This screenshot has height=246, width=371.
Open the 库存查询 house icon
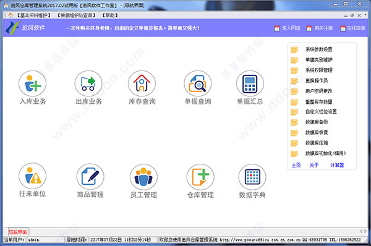[x=142, y=83]
